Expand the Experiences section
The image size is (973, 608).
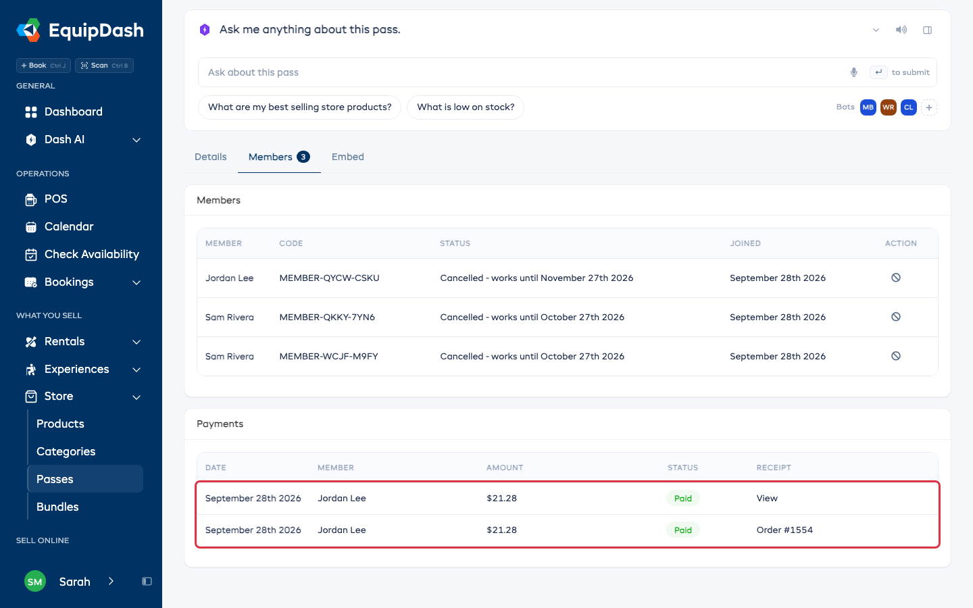click(x=136, y=370)
